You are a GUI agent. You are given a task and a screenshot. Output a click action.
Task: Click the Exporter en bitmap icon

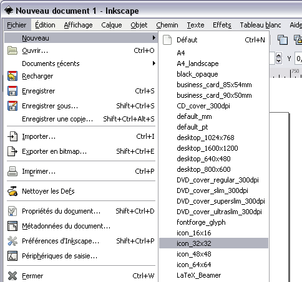pos(12,151)
